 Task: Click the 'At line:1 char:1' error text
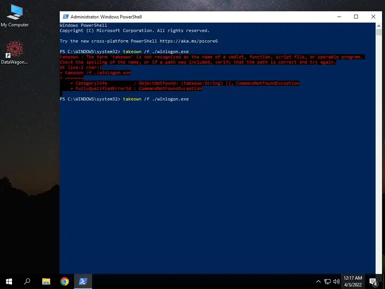[81, 67]
